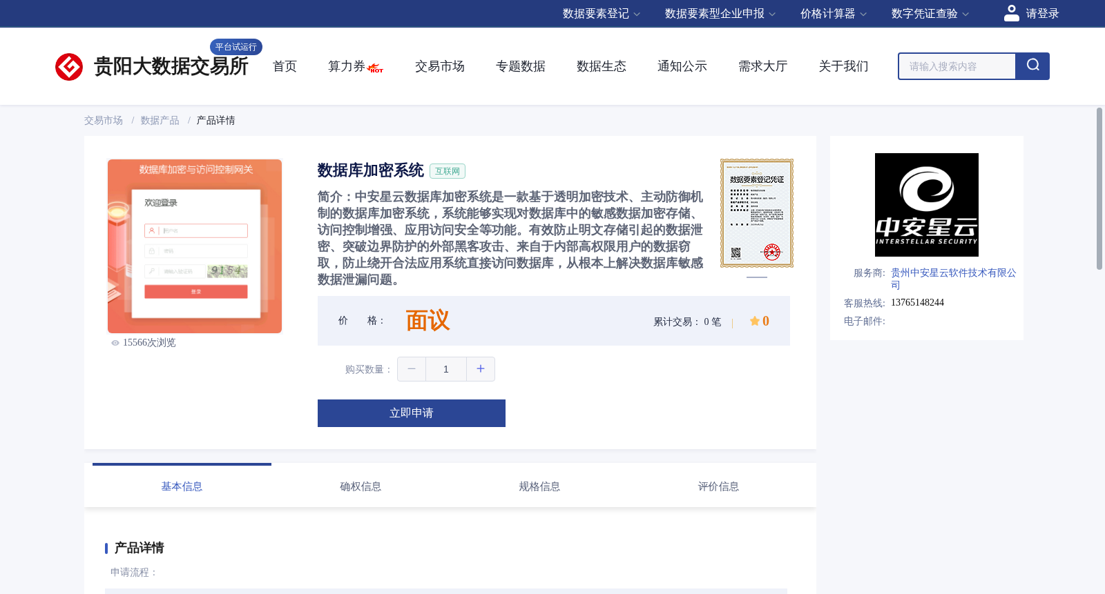Viewport: 1105px width, 594px height.
Task: Click the eye view-count icon
Action: point(115,343)
